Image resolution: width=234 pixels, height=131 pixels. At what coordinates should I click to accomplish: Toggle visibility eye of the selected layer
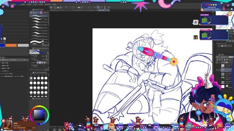217,70
